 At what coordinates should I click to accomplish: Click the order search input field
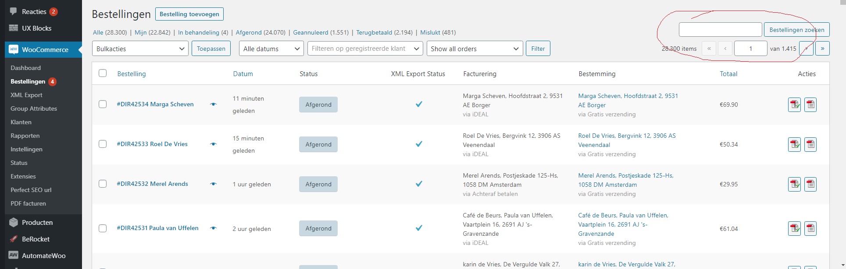pyautogui.click(x=720, y=30)
